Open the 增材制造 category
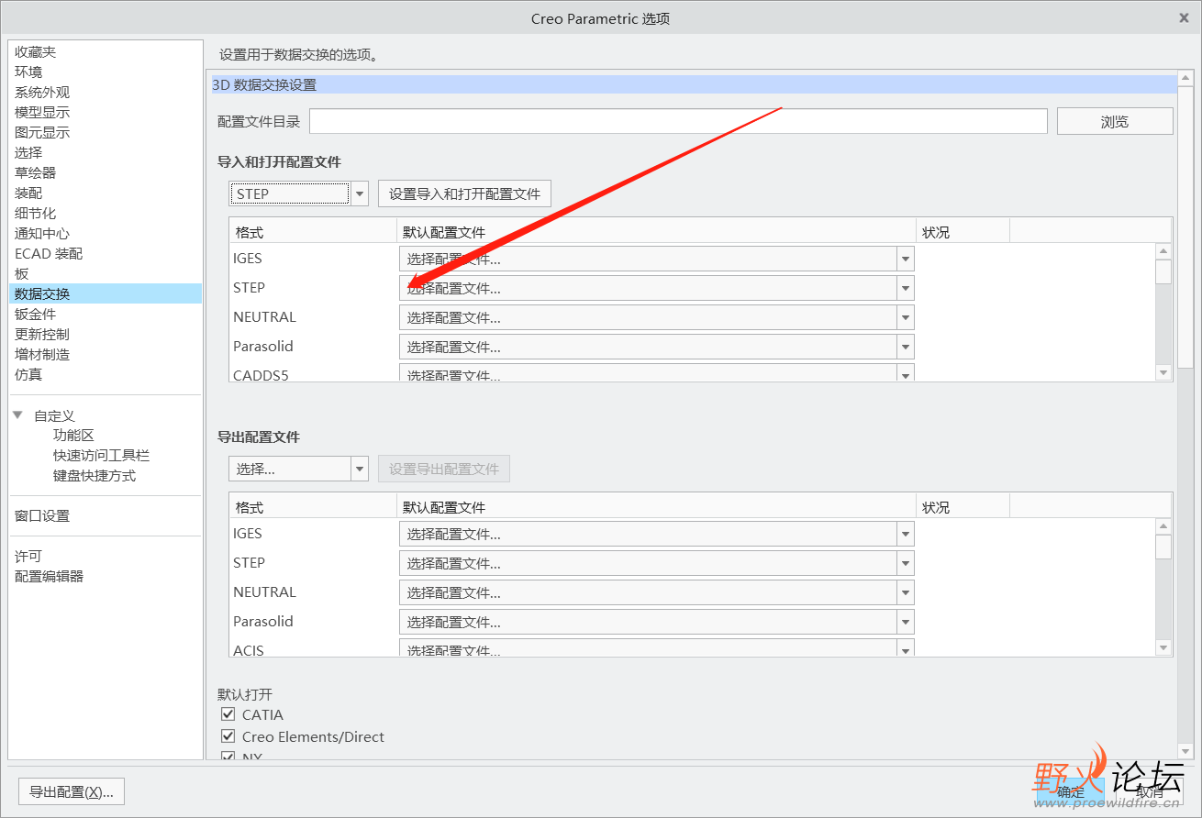 42,355
